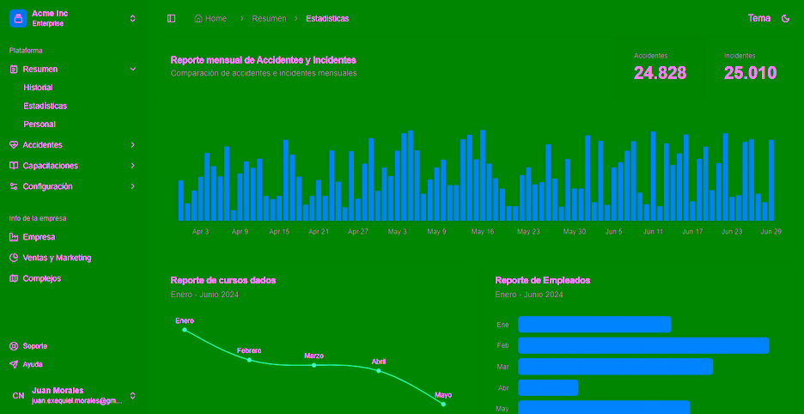Image resolution: width=804 pixels, height=414 pixels.
Task: Click the Capacitaciones book icon
Action: point(14,166)
